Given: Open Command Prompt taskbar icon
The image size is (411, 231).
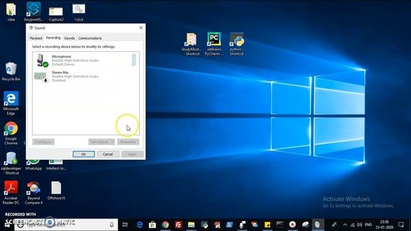Looking at the screenshot, I should 280,225.
